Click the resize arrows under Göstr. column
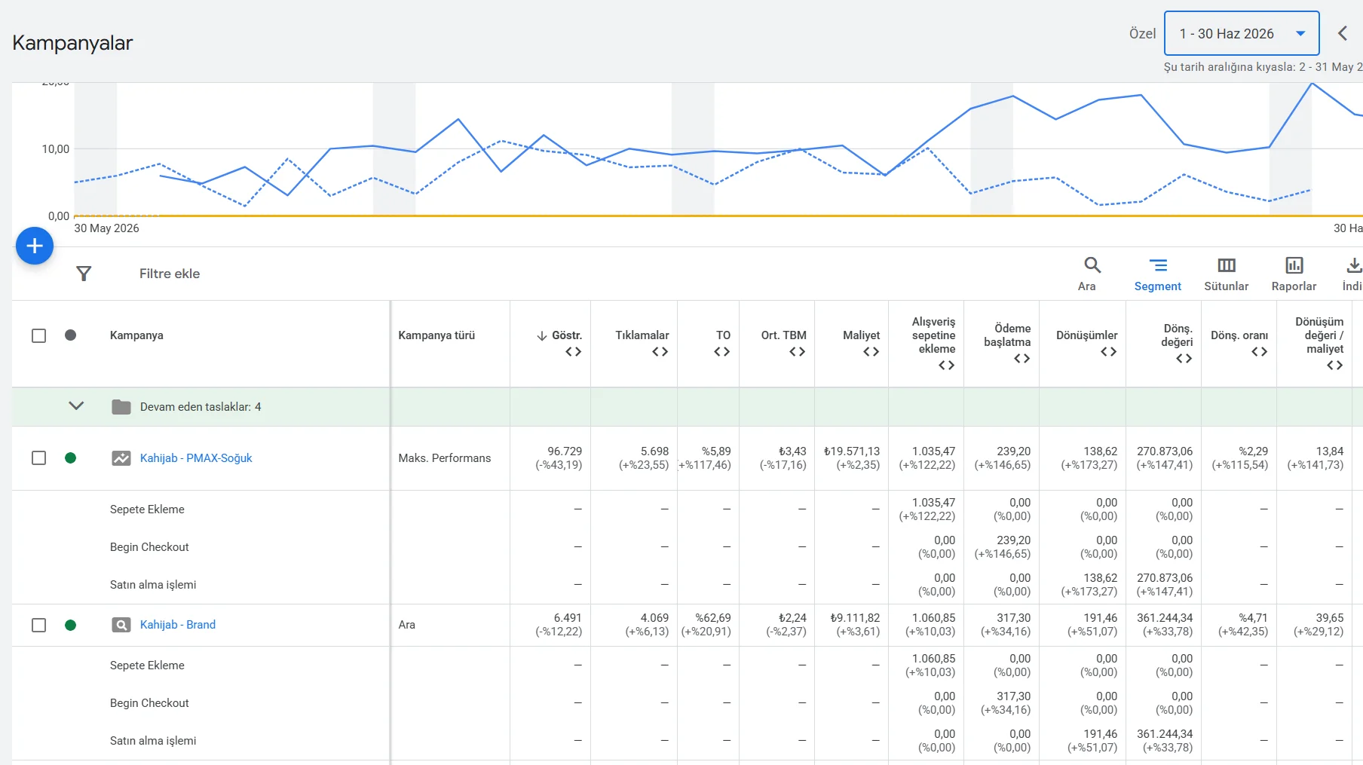The height and width of the screenshot is (765, 1363). click(x=574, y=352)
